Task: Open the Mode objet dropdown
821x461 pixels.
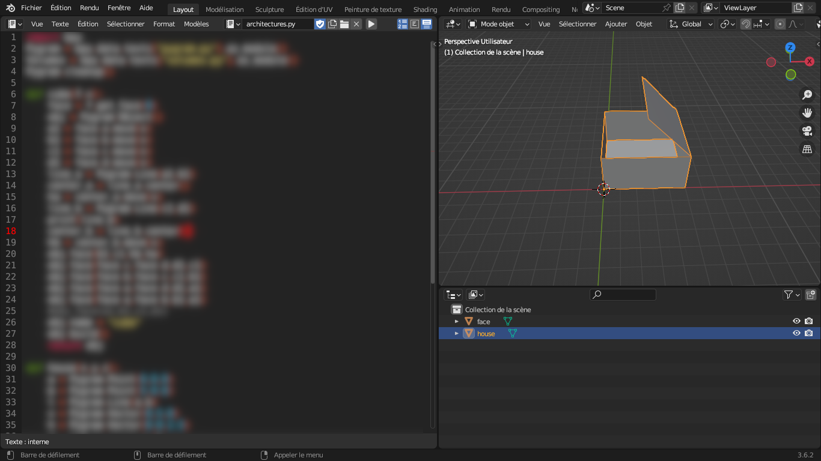Action: [x=499, y=24]
